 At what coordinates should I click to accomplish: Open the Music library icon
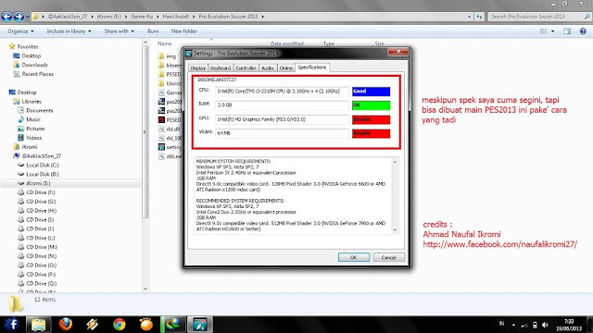coord(20,119)
